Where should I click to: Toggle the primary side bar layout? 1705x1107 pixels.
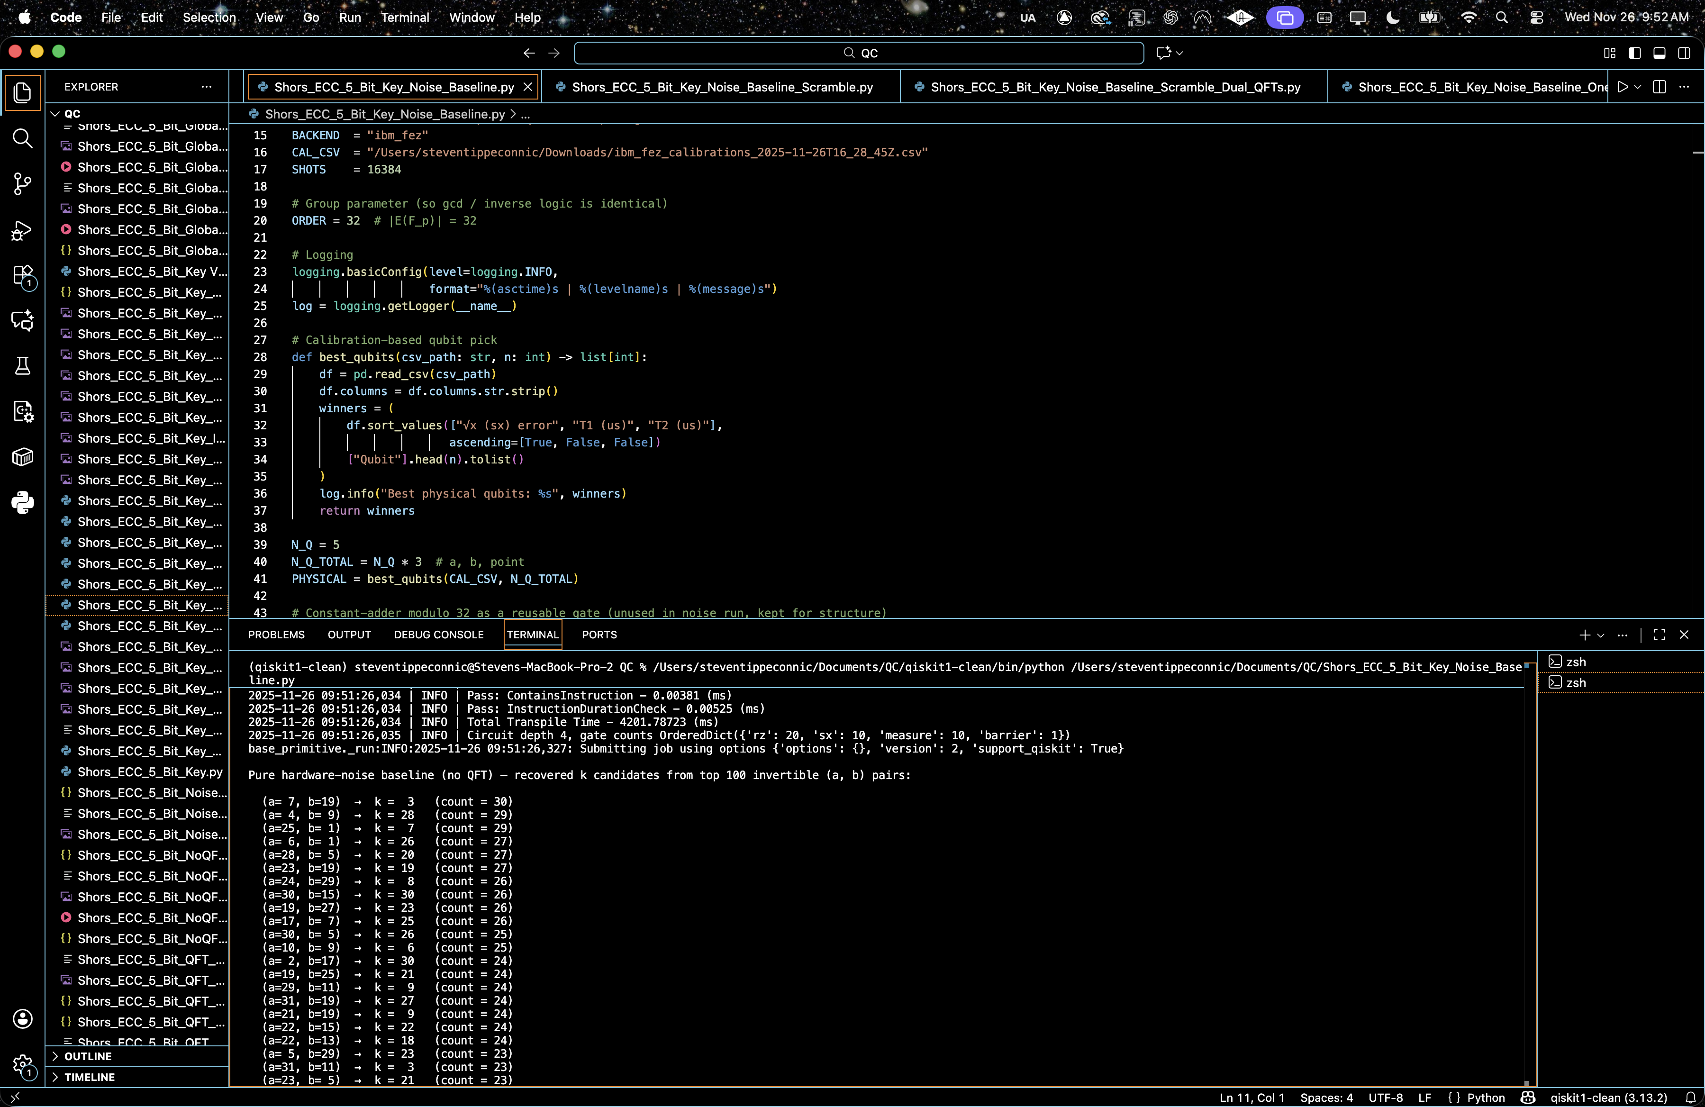(x=1635, y=53)
